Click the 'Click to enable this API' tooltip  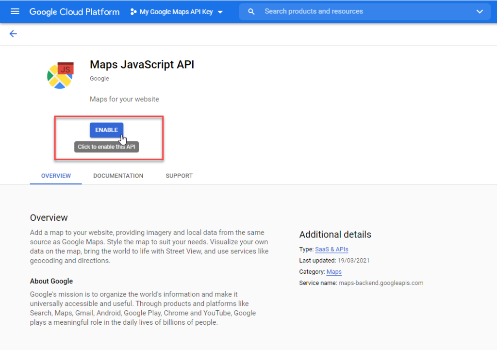[x=107, y=147]
